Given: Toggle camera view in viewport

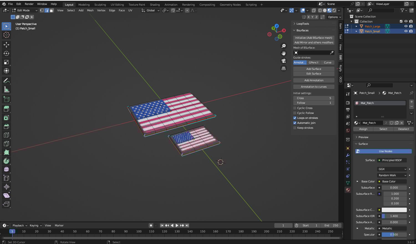Looking at the screenshot, I should 283,61.
